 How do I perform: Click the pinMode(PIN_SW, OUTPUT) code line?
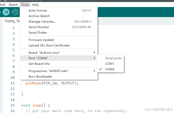click(52, 83)
